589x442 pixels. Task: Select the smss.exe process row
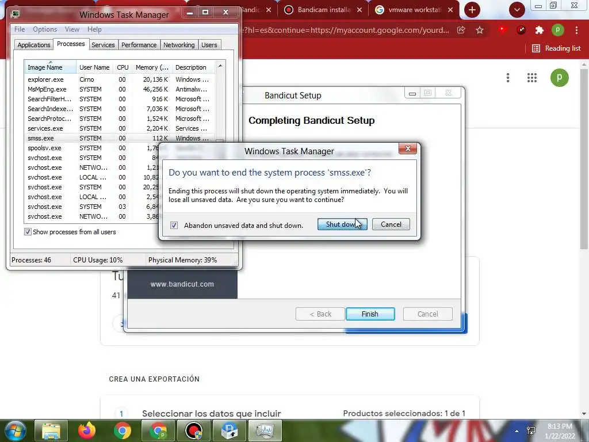click(120, 138)
